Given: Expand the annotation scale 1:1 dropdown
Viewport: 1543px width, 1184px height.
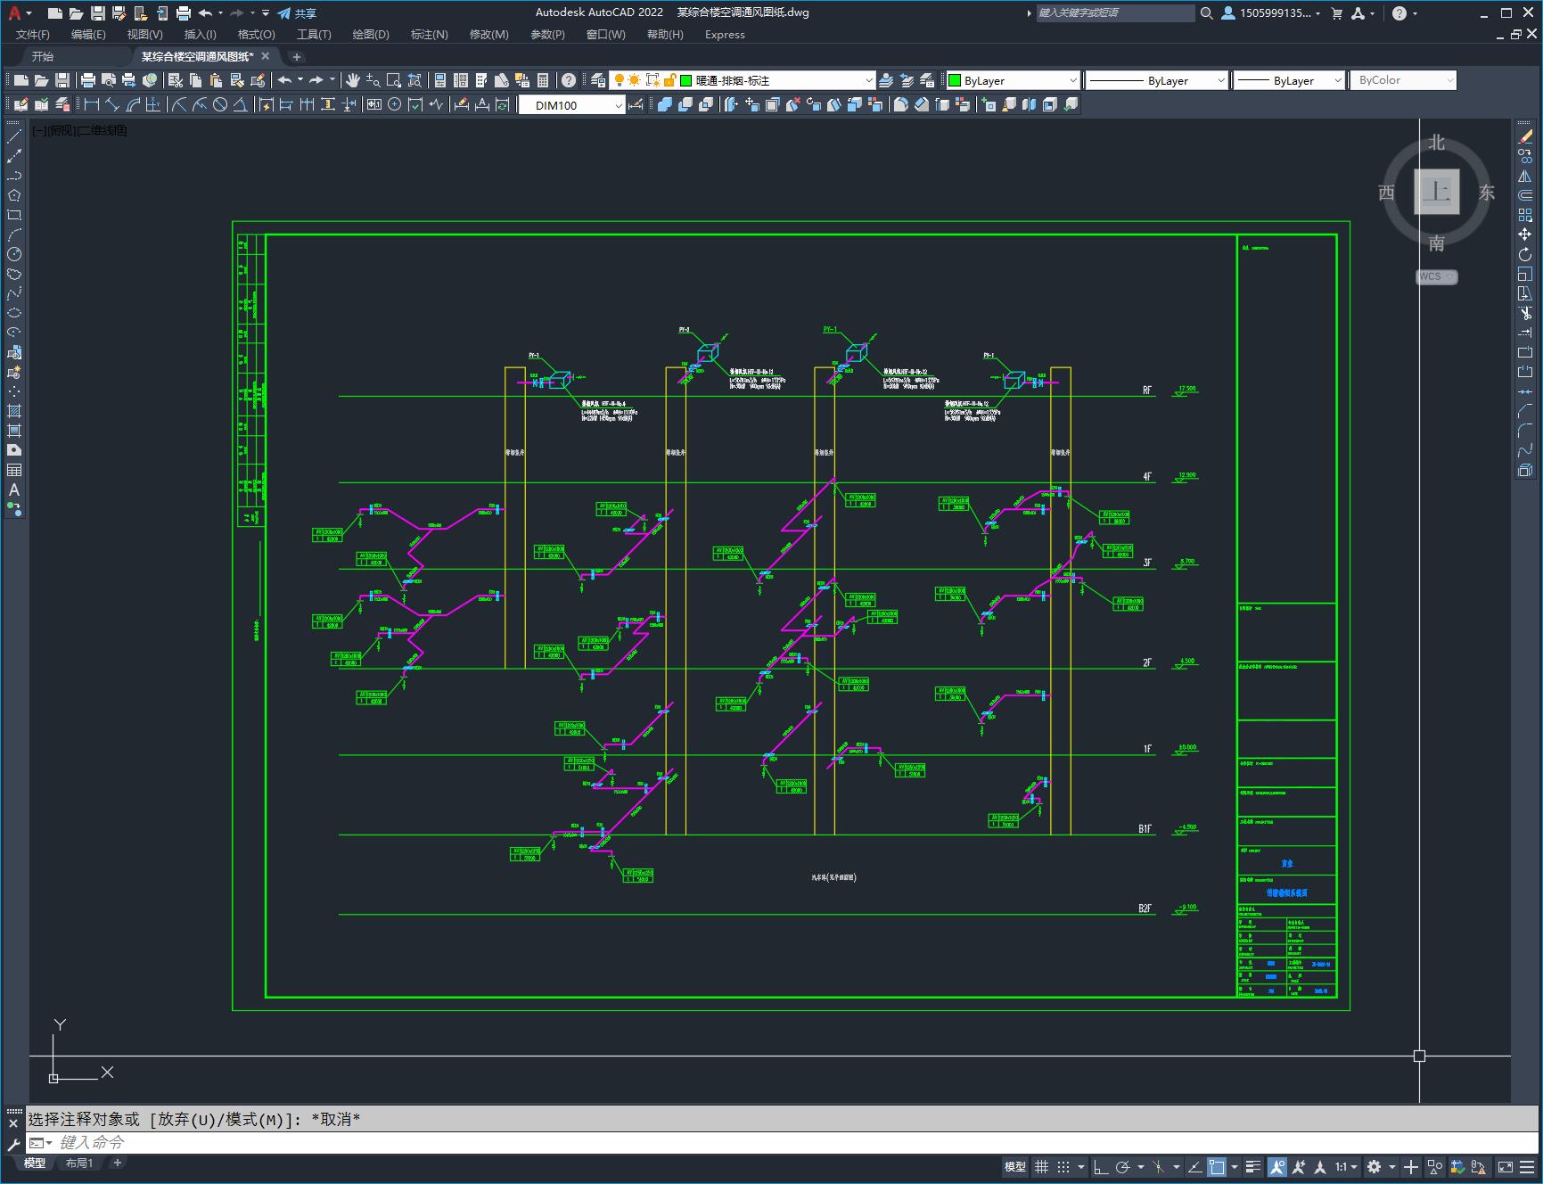Looking at the screenshot, I should pos(1346,1166).
